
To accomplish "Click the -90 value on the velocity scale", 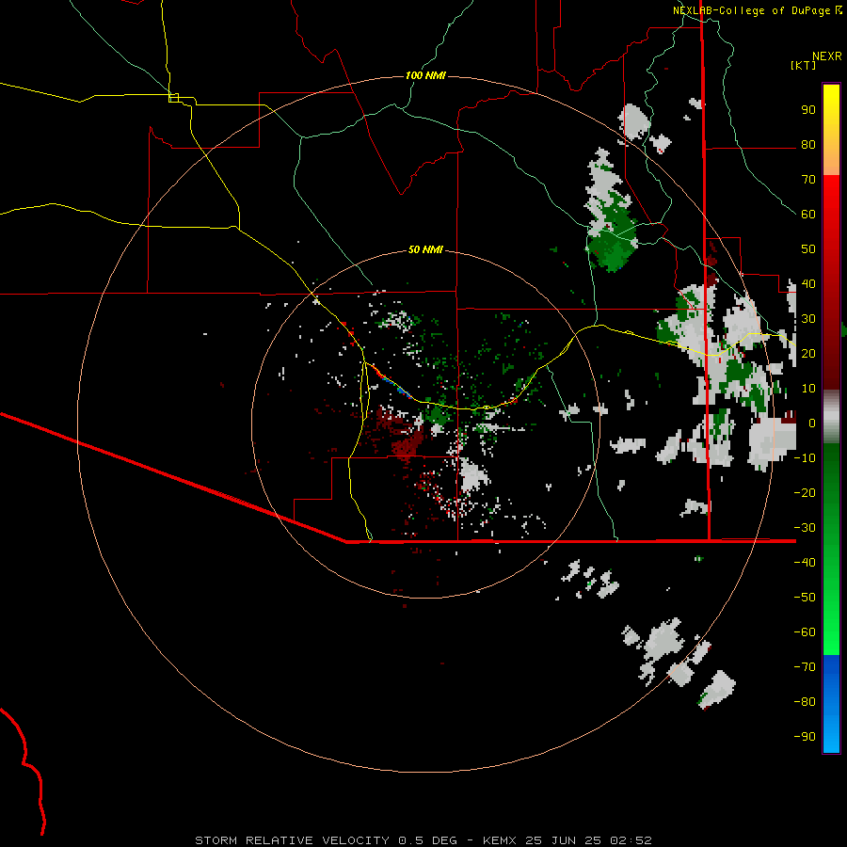I will point(805,737).
